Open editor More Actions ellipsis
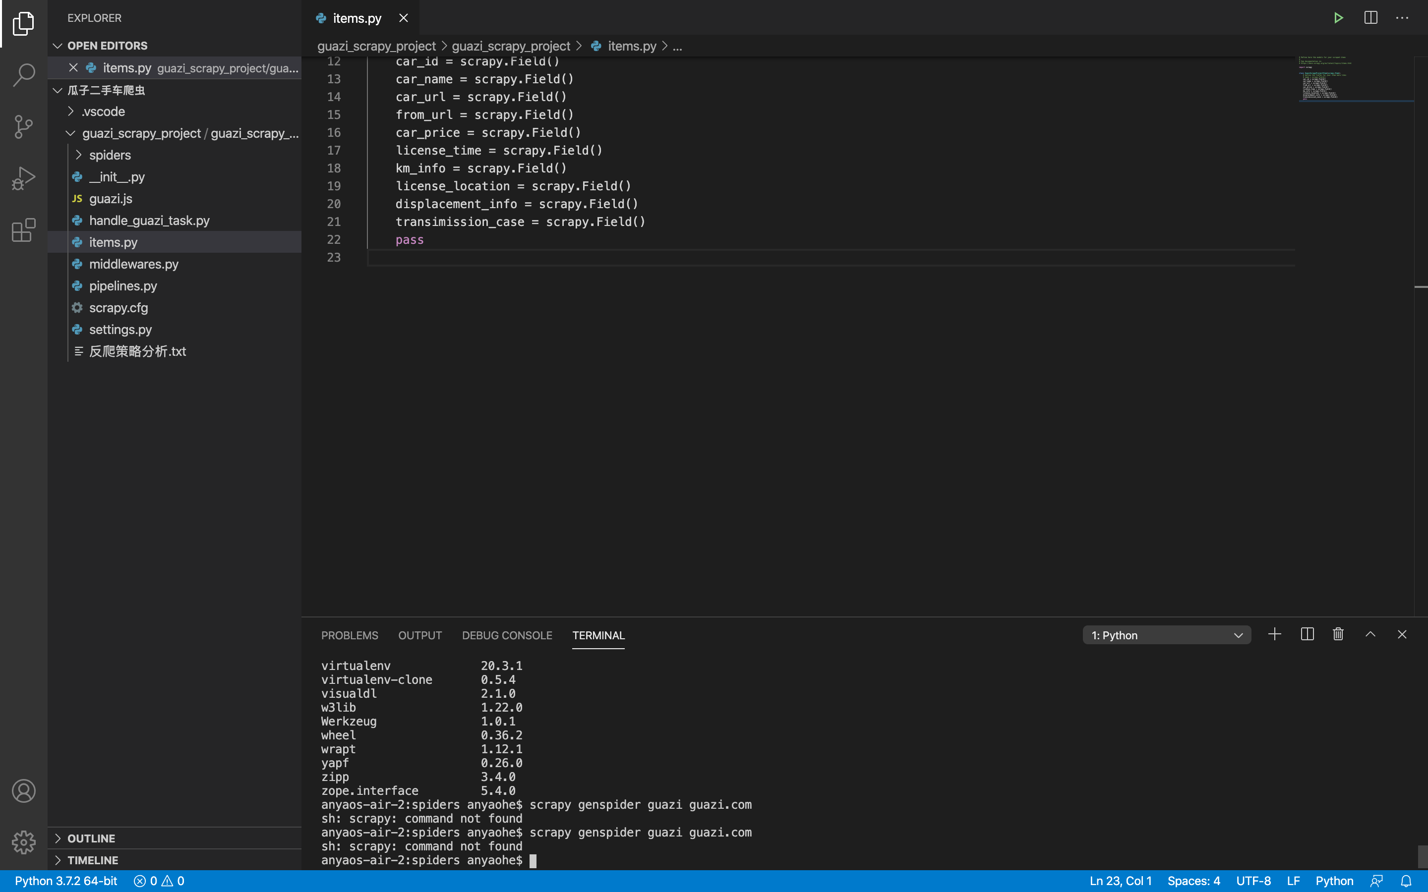Screen dimensions: 1428x892 (x=1402, y=18)
